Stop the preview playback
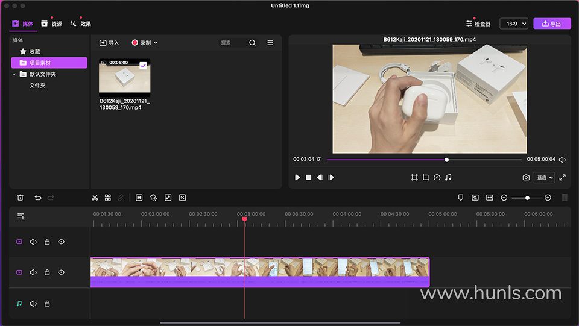Image resolution: width=579 pixels, height=326 pixels. pos(308,177)
